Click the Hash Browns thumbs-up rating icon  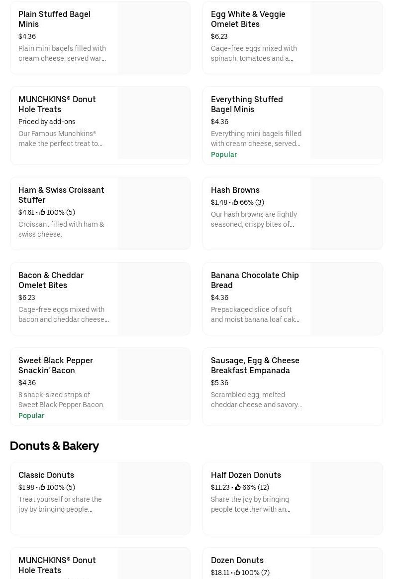click(235, 202)
